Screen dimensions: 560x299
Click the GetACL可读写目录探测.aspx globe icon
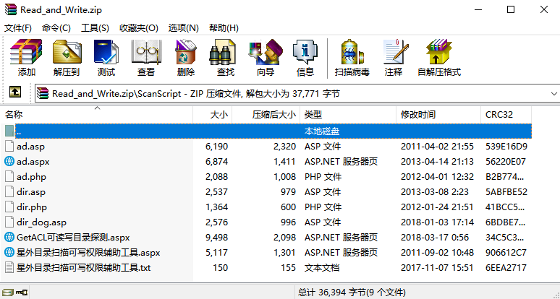pyautogui.click(x=9, y=237)
